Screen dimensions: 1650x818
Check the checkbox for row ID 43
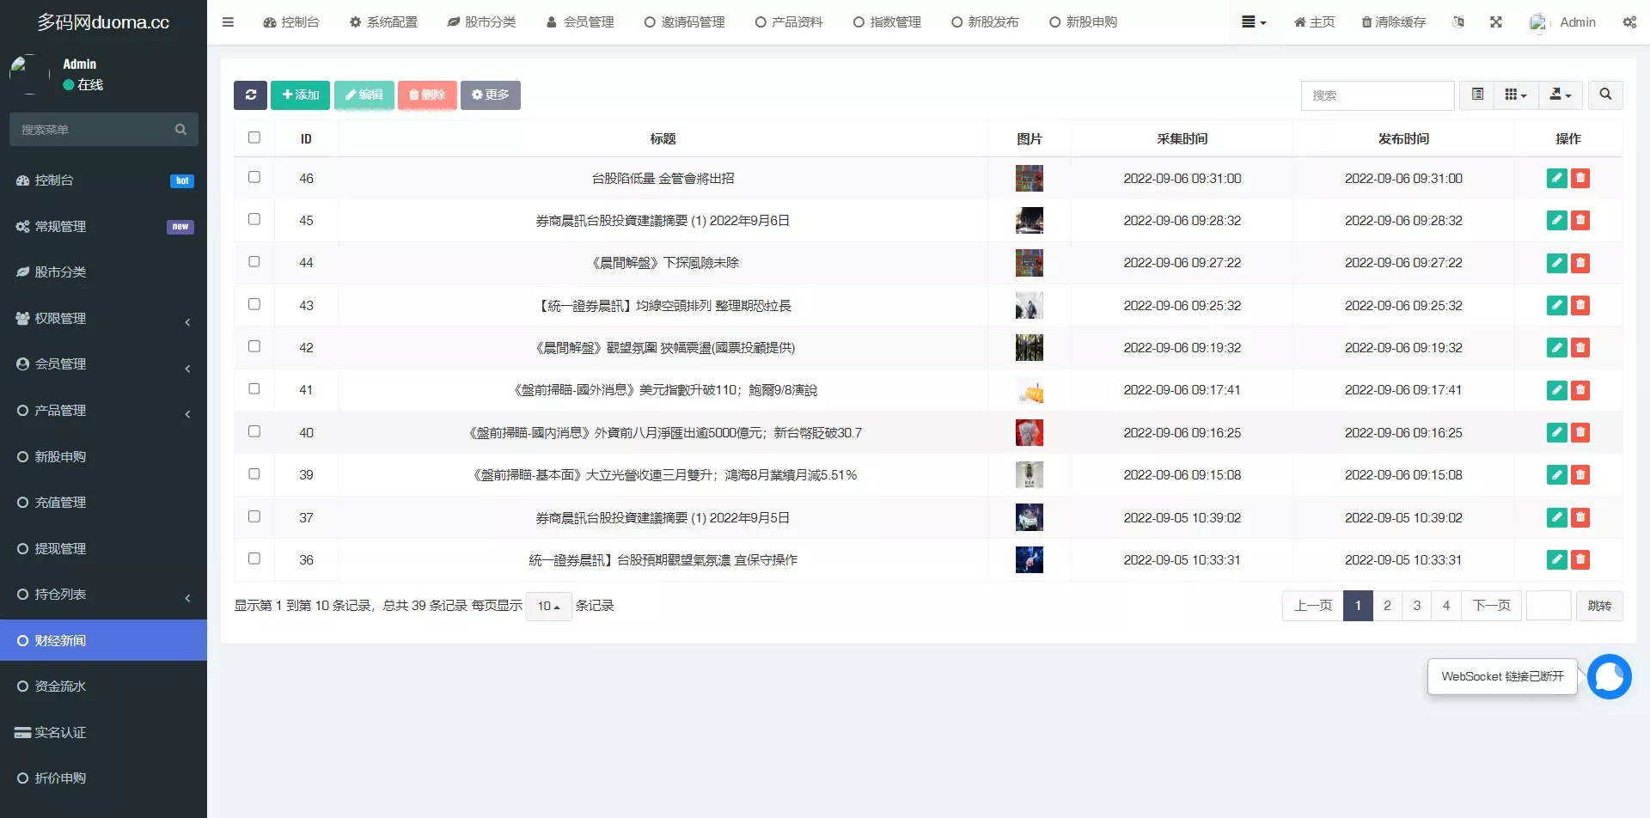tap(254, 304)
